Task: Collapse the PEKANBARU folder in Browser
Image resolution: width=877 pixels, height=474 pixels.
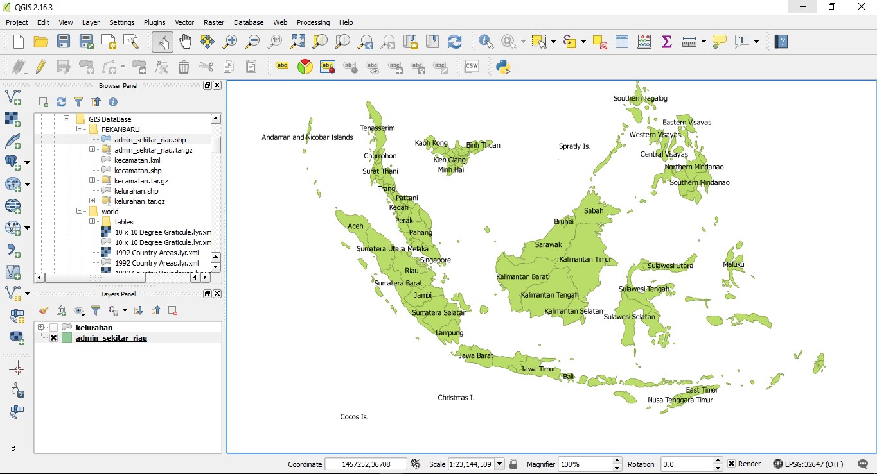Action: point(80,129)
